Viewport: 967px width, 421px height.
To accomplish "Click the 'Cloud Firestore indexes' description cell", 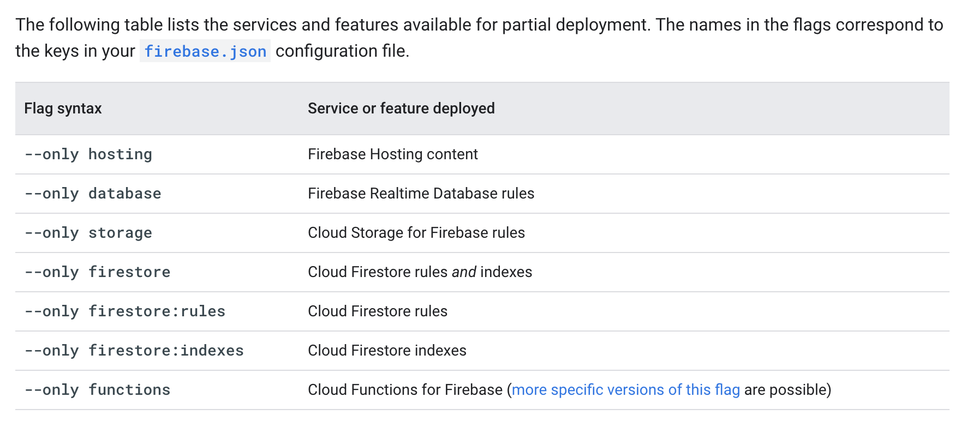I will coord(387,351).
